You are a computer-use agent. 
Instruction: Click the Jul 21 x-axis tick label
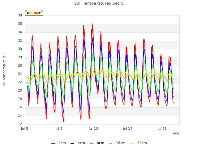[162, 129]
